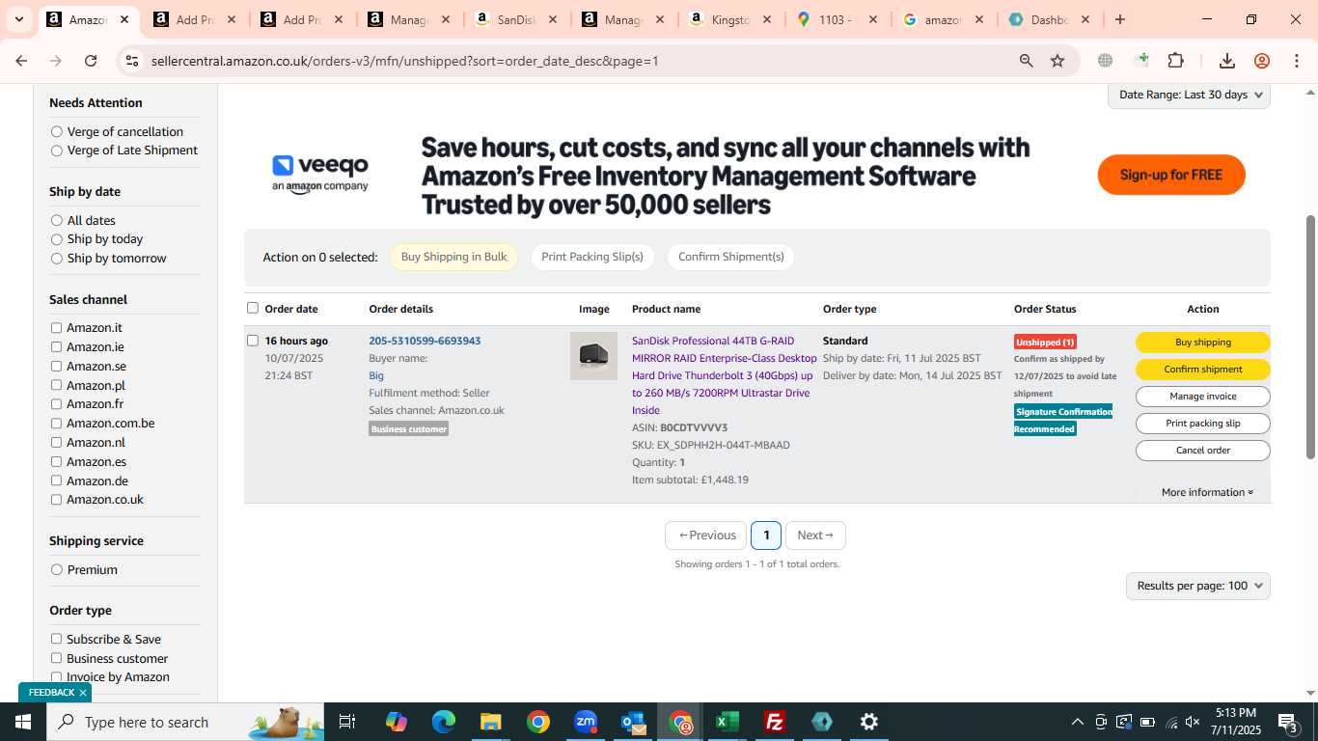Select Verge of Late Shipment filter
The height and width of the screenshot is (741, 1318).
57,151
